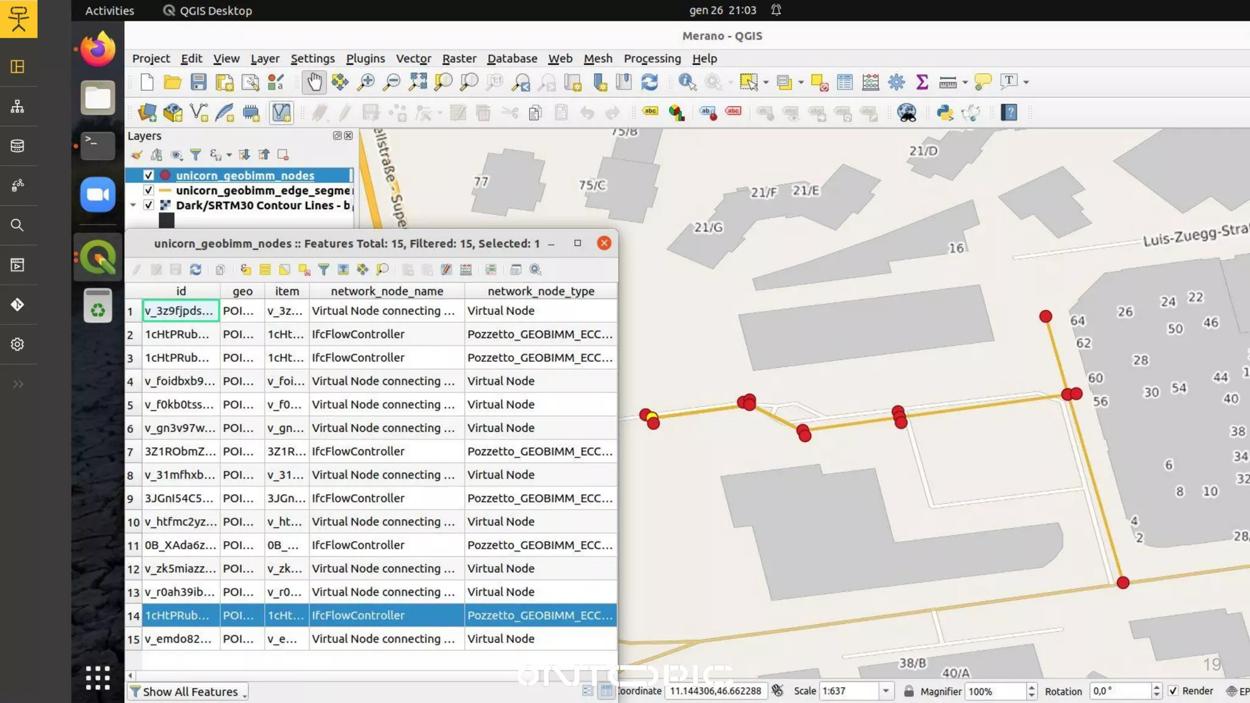The width and height of the screenshot is (1250, 703).
Task: Click line symbol swatch of unicorn_geobimm_edge_segments
Action: (165, 190)
